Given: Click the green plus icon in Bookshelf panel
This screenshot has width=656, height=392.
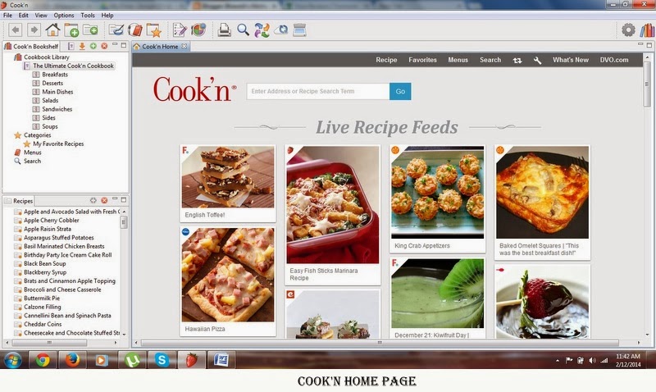Looking at the screenshot, I should (93, 46).
